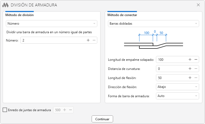Decrease Distancia de curvatura with minus
Image resolution: width=205 pixels, height=124 pixels.
(x=196, y=69)
